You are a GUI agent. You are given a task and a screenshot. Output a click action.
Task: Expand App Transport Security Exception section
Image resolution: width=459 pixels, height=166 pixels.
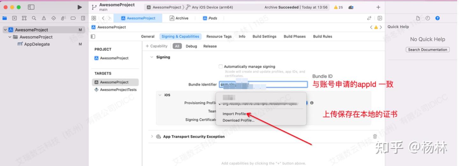click(x=152, y=136)
